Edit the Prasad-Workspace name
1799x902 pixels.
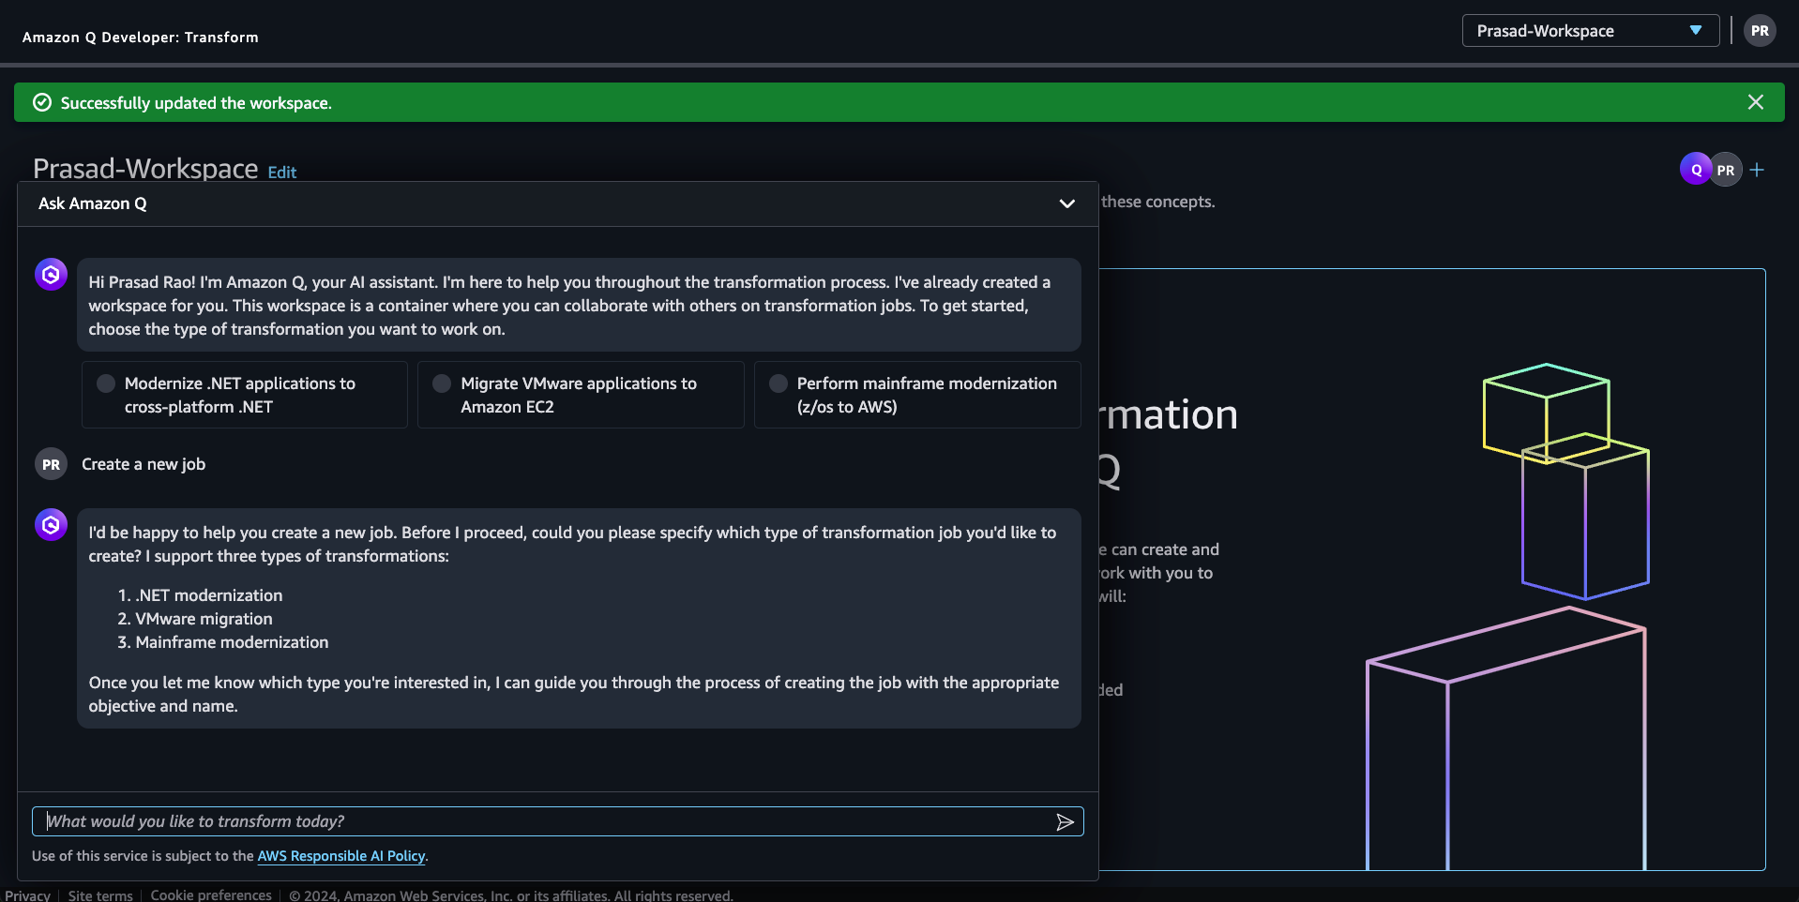[x=282, y=173]
